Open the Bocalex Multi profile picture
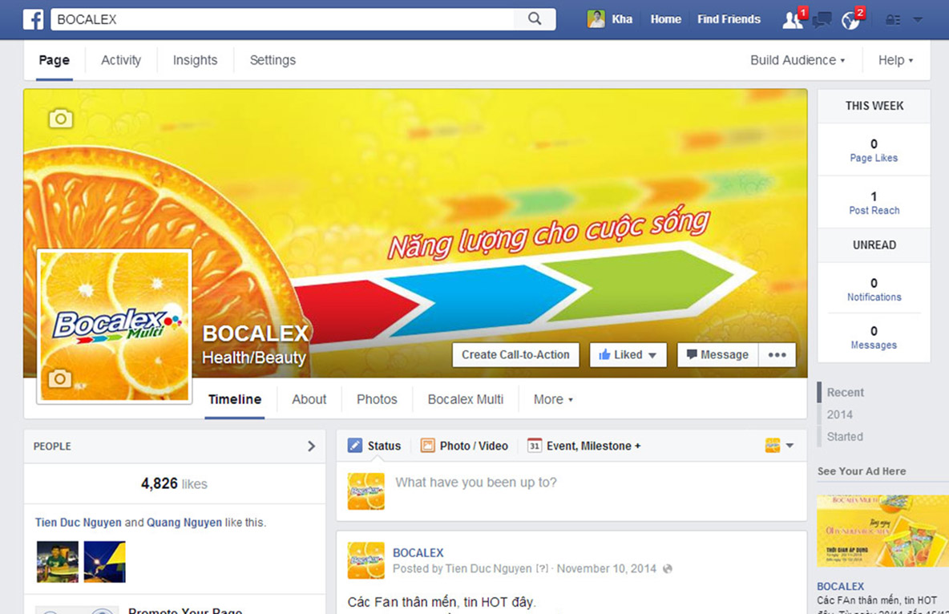The width and height of the screenshot is (949, 614). pyautogui.click(x=115, y=326)
